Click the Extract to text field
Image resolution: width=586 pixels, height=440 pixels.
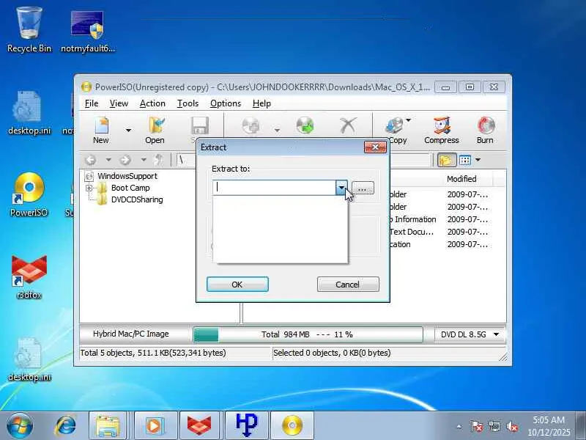pyautogui.click(x=274, y=188)
